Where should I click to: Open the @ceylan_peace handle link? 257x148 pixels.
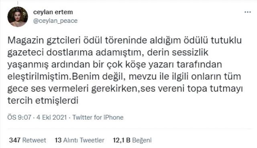(x=55, y=21)
